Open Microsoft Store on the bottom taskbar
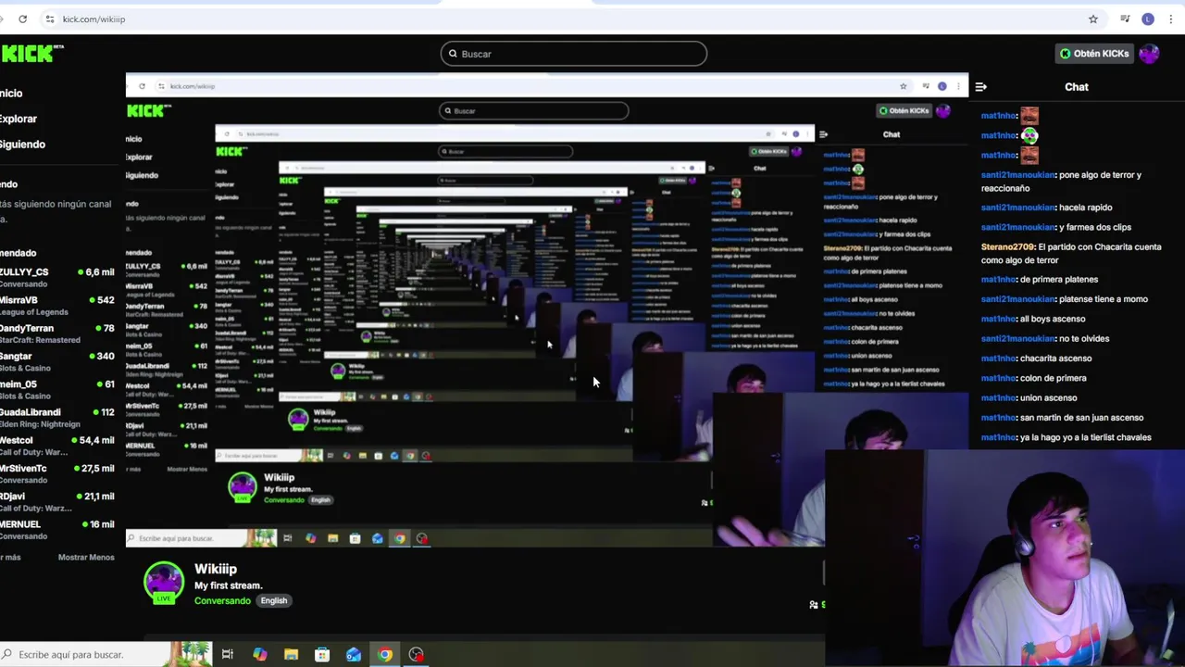 pyautogui.click(x=322, y=655)
